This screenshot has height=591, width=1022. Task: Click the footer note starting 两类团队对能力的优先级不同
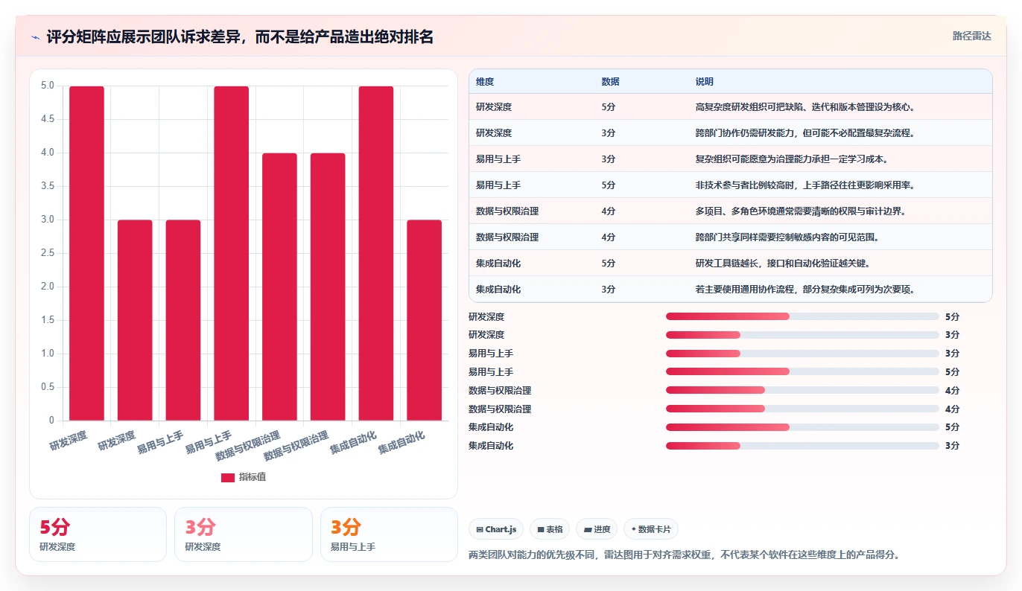pyautogui.click(x=684, y=555)
